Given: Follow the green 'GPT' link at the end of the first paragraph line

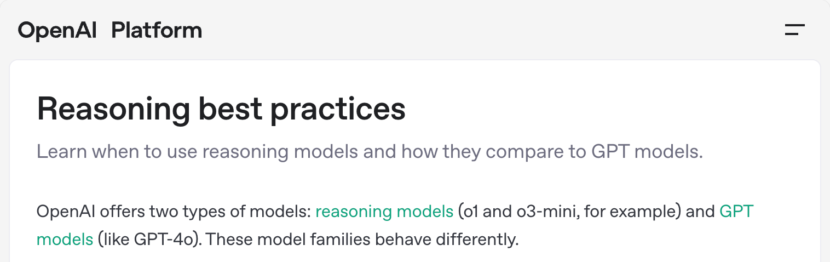Looking at the screenshot, I should [736, 211].
